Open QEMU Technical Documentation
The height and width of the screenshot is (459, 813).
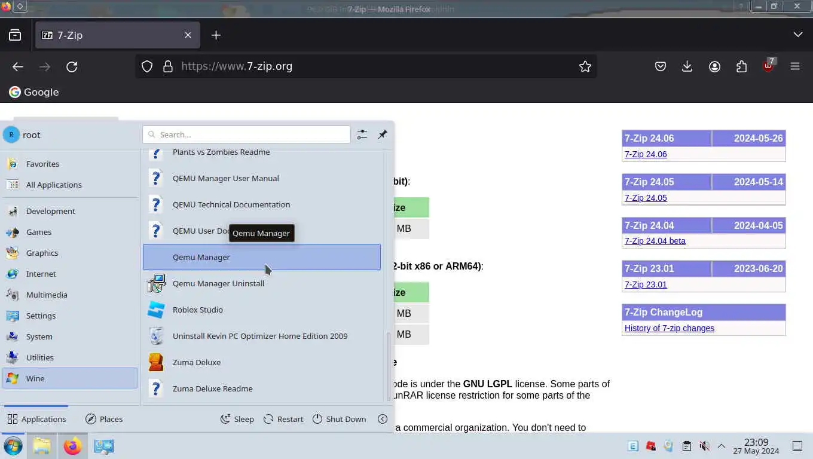[x=261, y=204]
